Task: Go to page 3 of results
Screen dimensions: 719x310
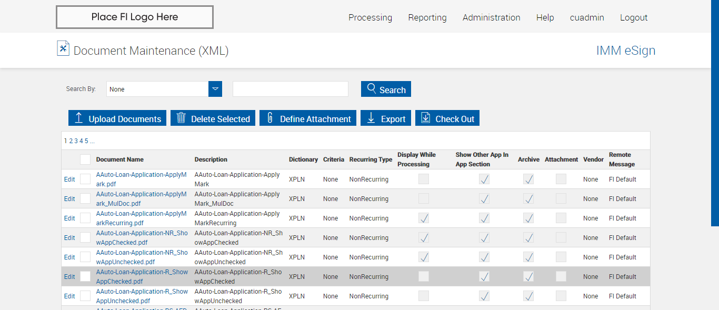Action: coord(76,141)
